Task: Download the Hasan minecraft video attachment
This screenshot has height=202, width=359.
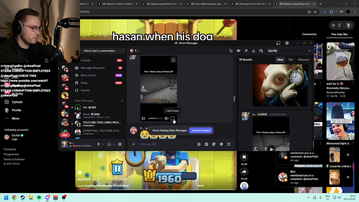Action: click(173, 60)
